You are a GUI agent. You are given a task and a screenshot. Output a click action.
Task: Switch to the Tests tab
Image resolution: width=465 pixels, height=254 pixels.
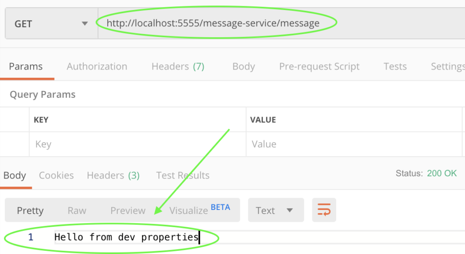(x=395, y=66)
